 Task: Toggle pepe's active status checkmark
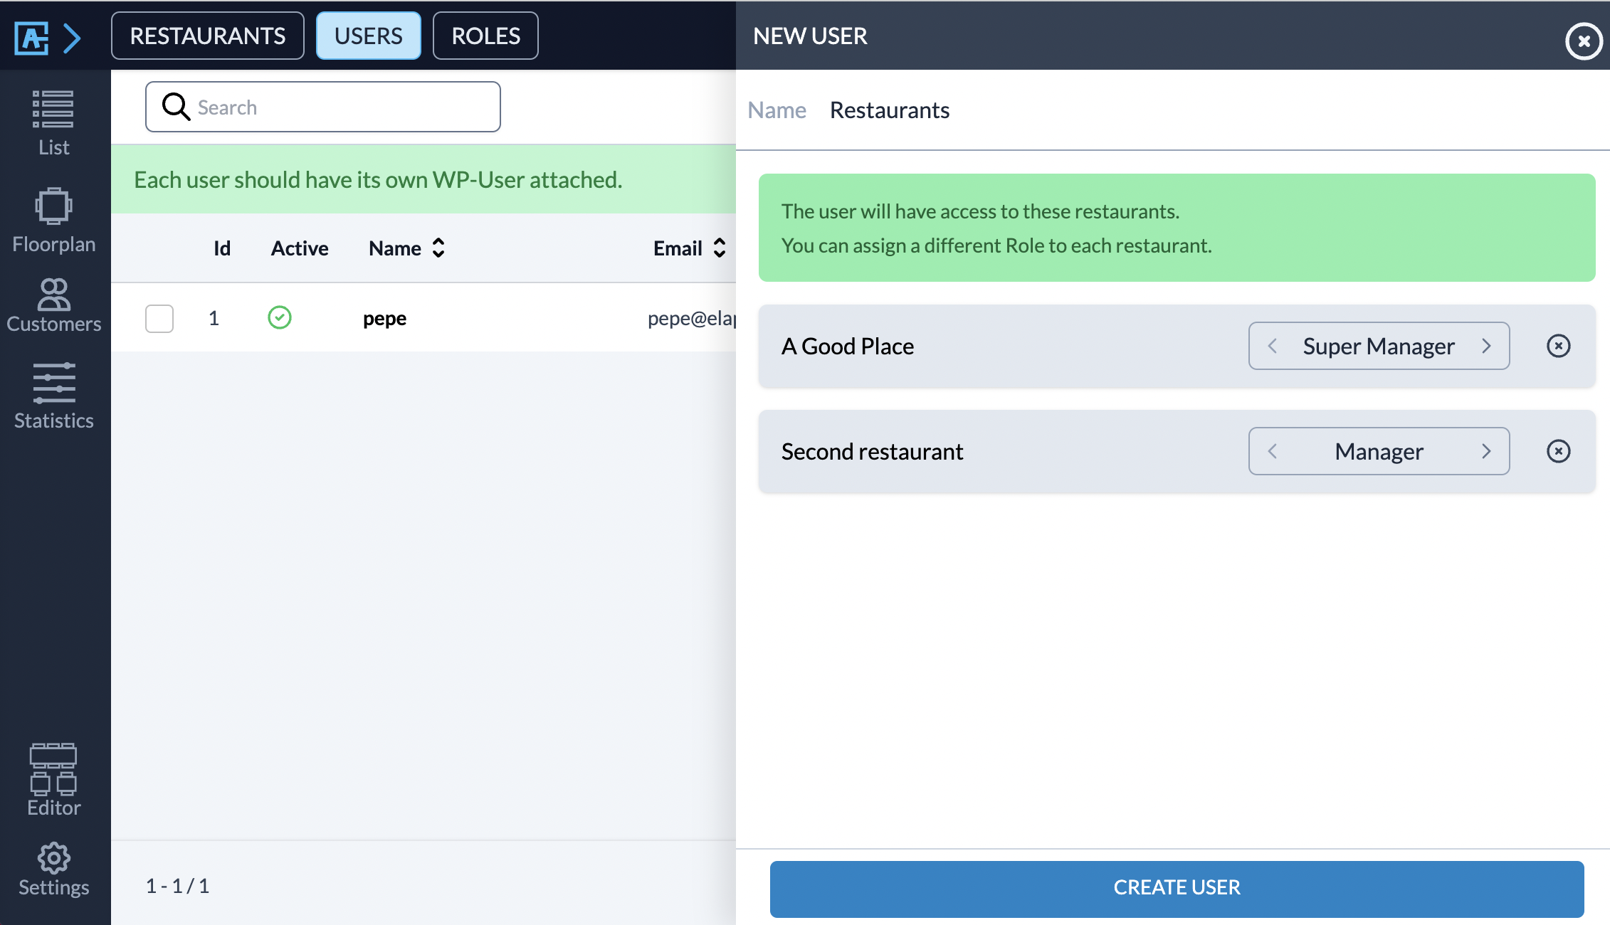tap(280, 317)
